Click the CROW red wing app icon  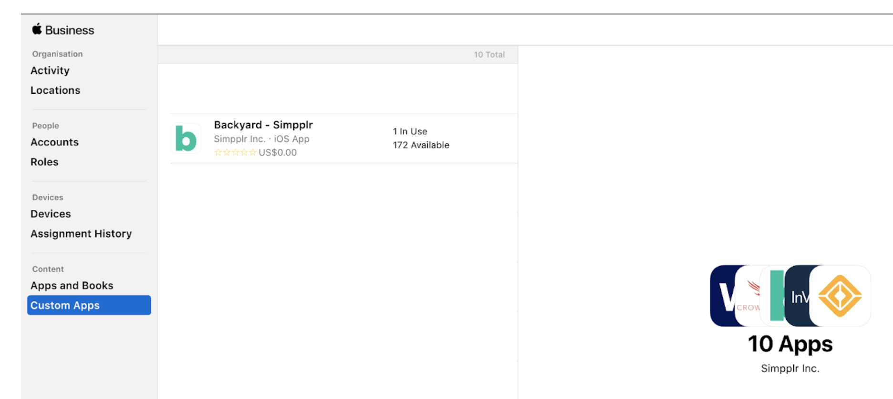pyautogui.click(x=748, y=296)
